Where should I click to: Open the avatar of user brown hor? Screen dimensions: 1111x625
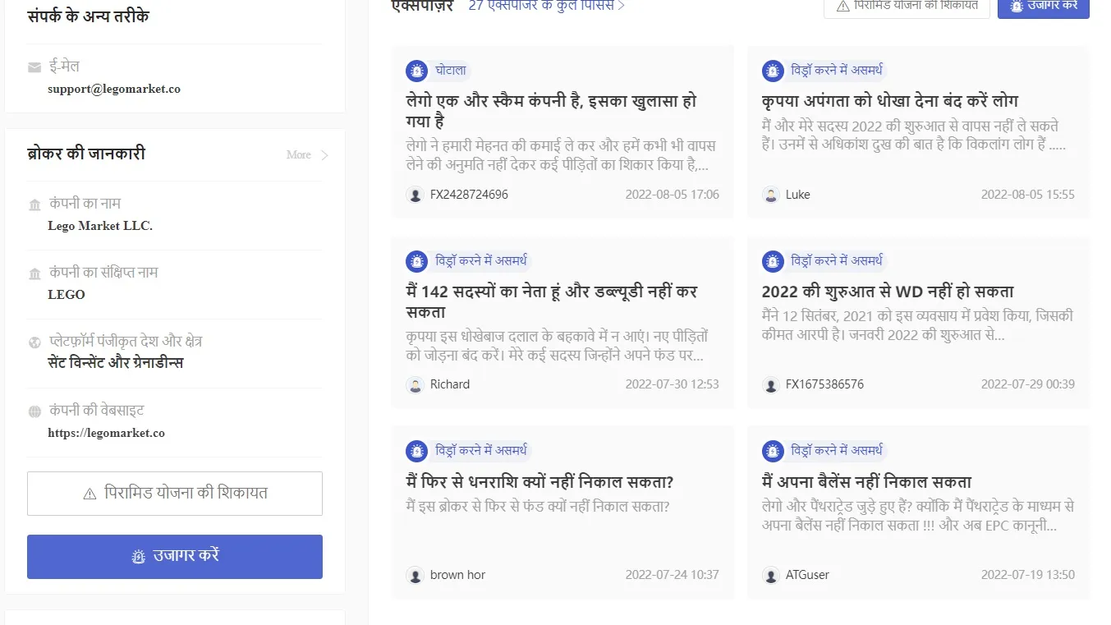point(415,575)
